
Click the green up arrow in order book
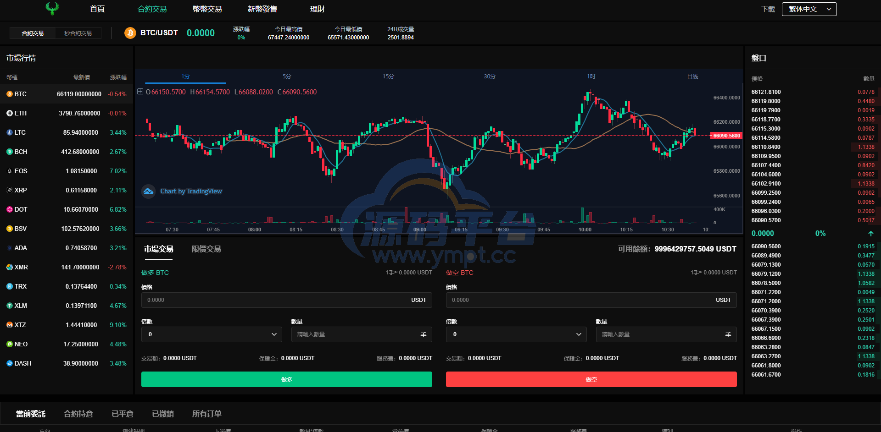point(871,234)
